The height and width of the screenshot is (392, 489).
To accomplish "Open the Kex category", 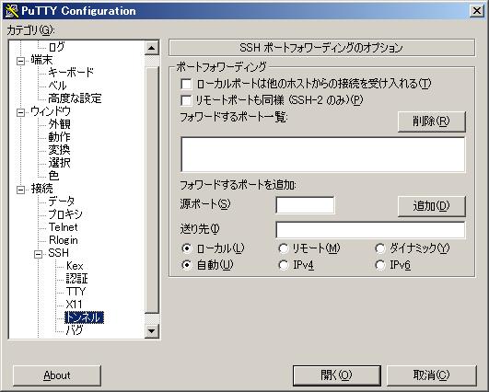I will 75,266.
